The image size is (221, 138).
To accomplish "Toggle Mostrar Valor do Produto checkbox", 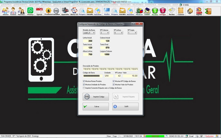I will [114, 85].
